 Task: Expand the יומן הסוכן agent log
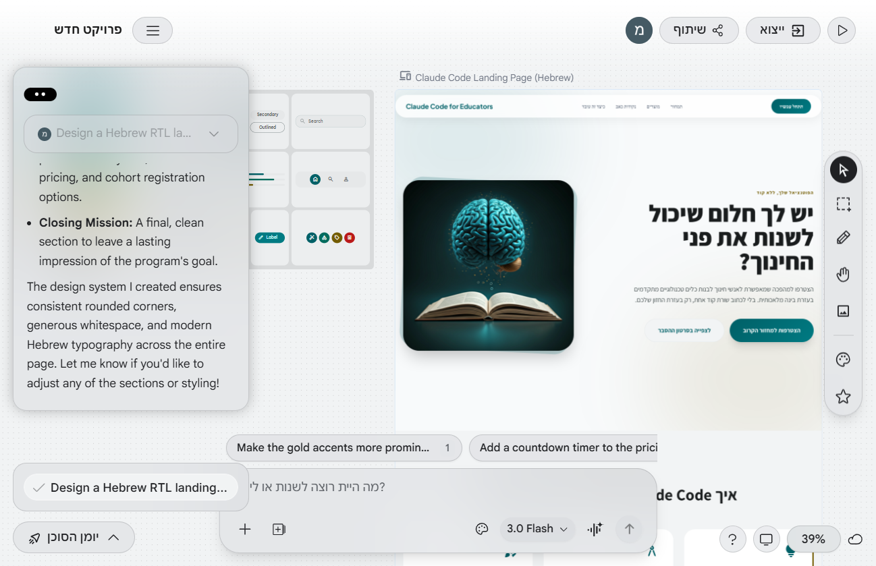click(x=74, y=538)
